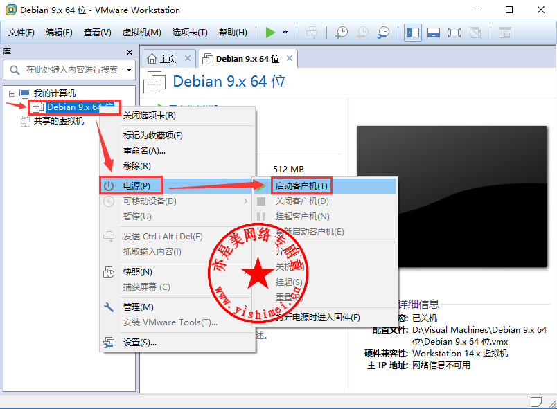Click the message log icon in status bar

click(x=536, y=402)
